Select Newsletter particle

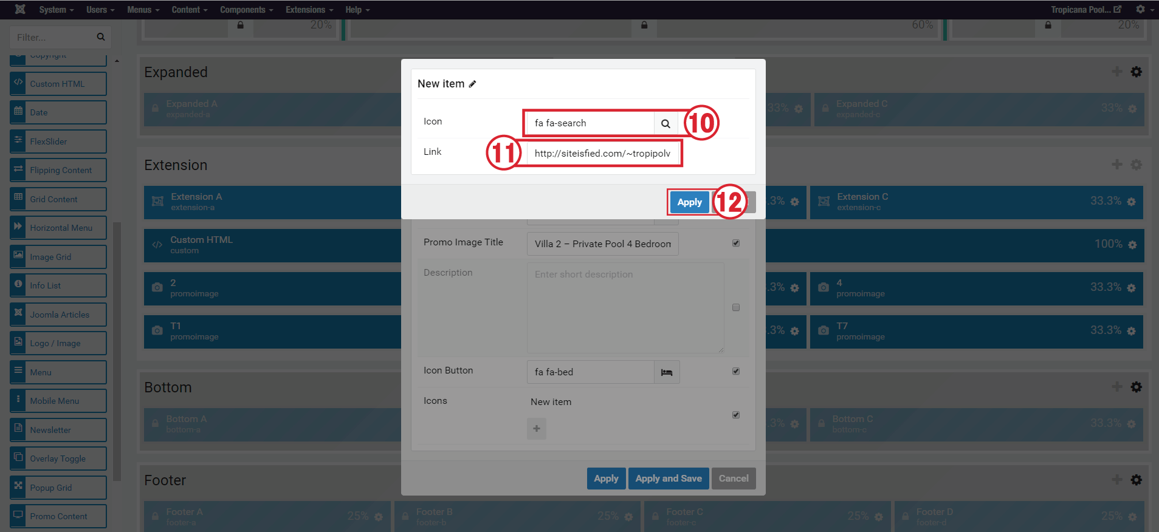point(58,430)
